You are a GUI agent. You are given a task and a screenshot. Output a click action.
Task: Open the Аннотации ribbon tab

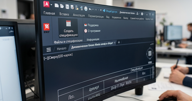tap(79, 15)
